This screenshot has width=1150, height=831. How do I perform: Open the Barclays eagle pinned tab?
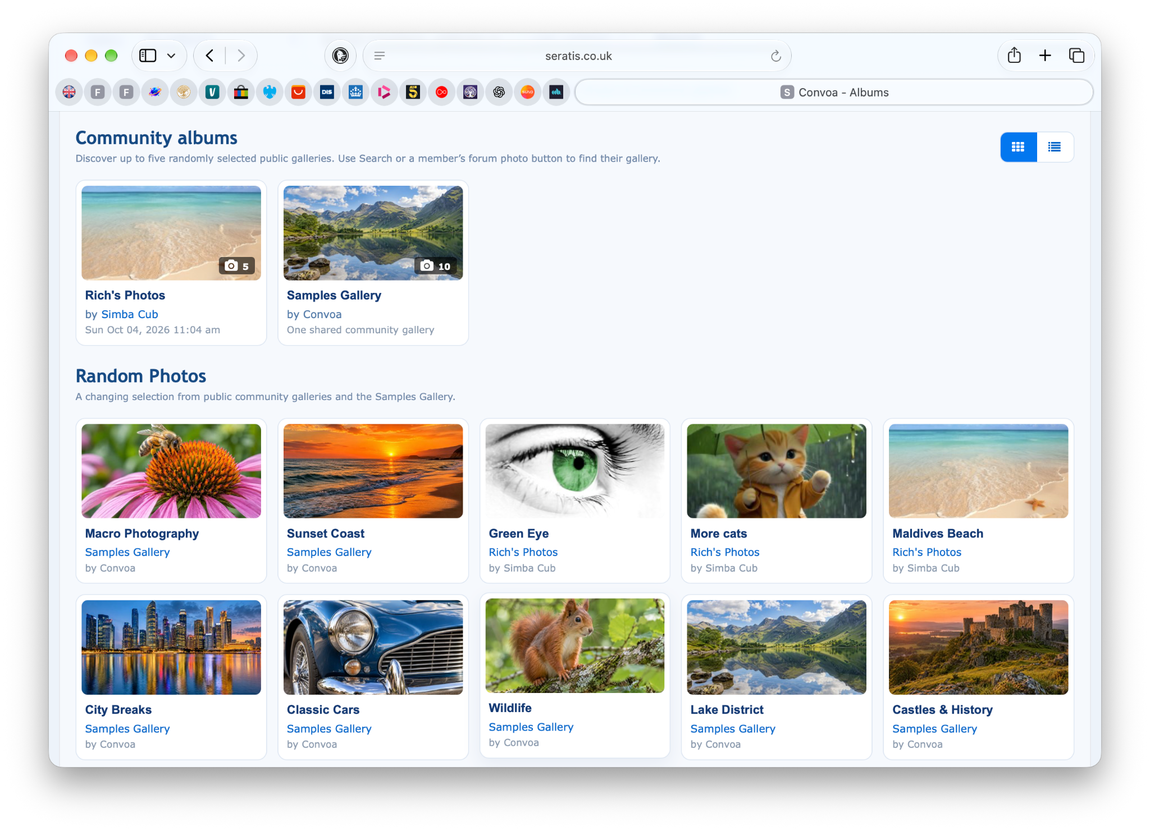pyautogui.click(x=270, y=92)
